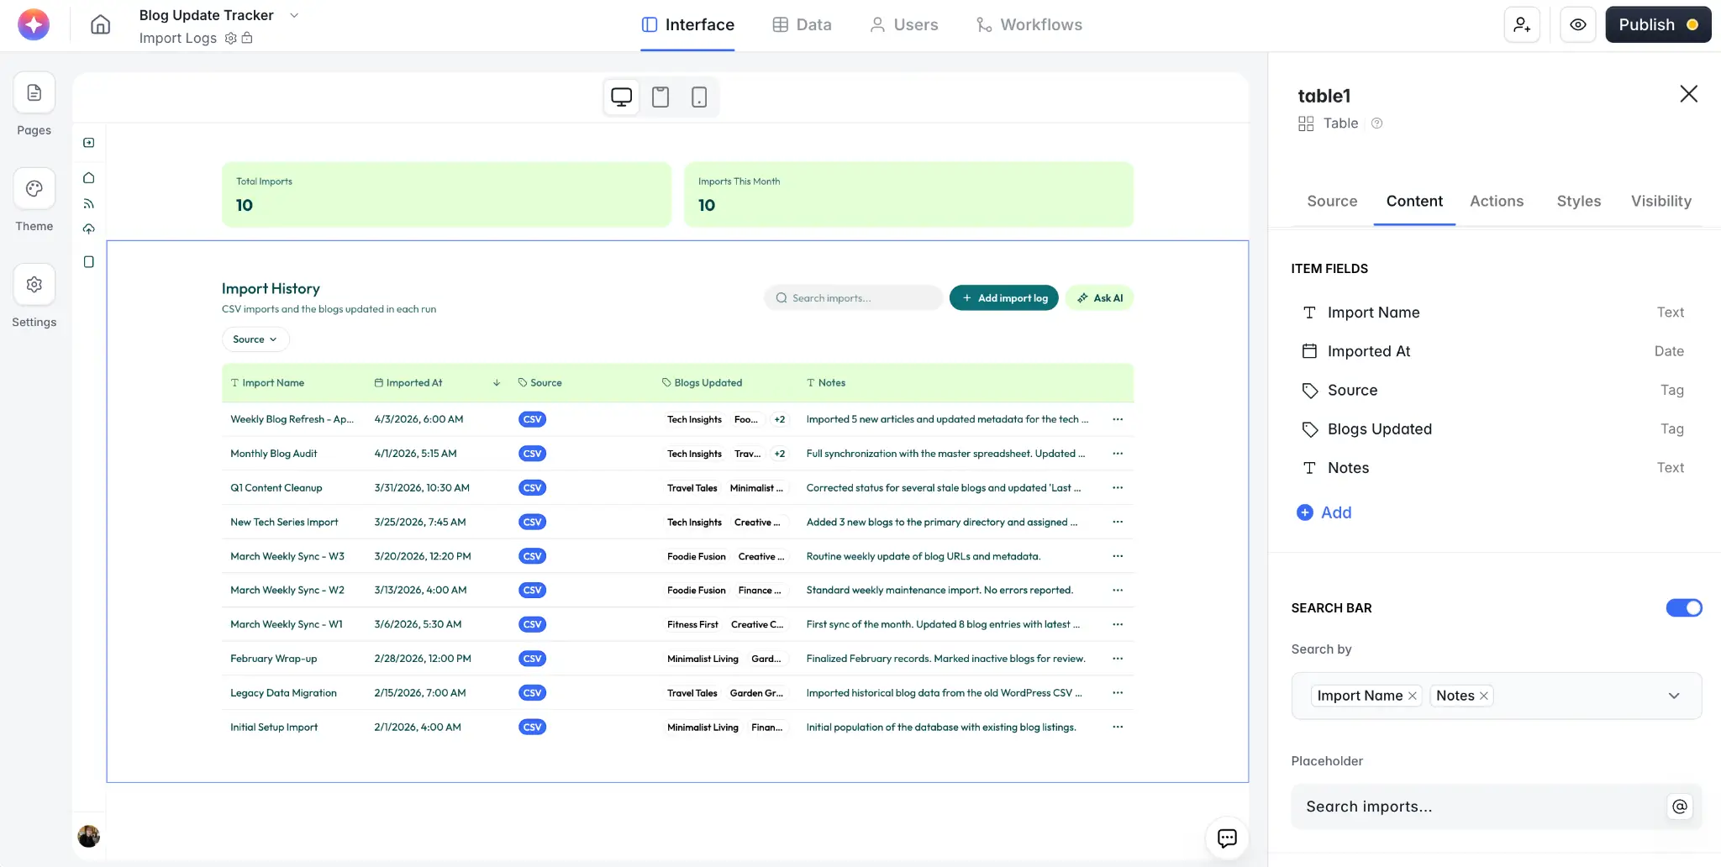
Task: Click the lock icon beside Import Logs
Action: tap(247, 38)
